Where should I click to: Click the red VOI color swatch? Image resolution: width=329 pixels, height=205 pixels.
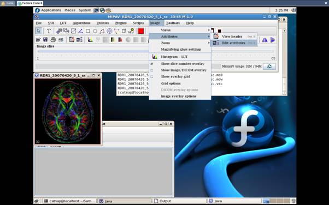[x=141, y=31]
